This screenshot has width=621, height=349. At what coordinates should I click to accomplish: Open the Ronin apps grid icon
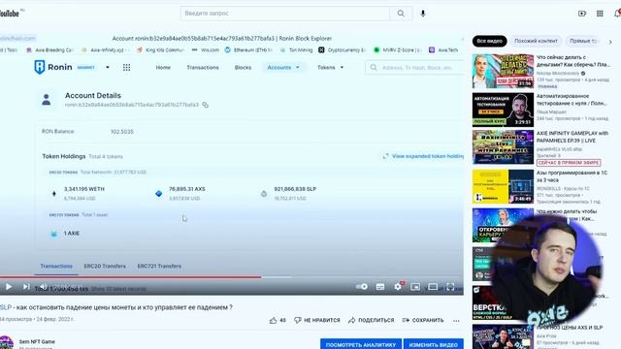(x=126, y=67)
